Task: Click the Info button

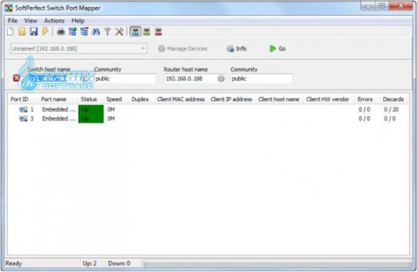Action: coord(237,49)
